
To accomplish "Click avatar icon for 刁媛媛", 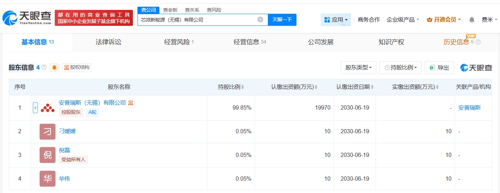I will [x=47, y=131].
